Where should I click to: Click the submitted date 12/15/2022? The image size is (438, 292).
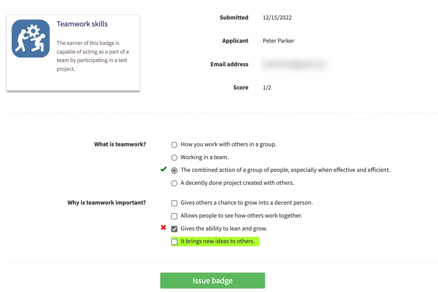[277, 18]
